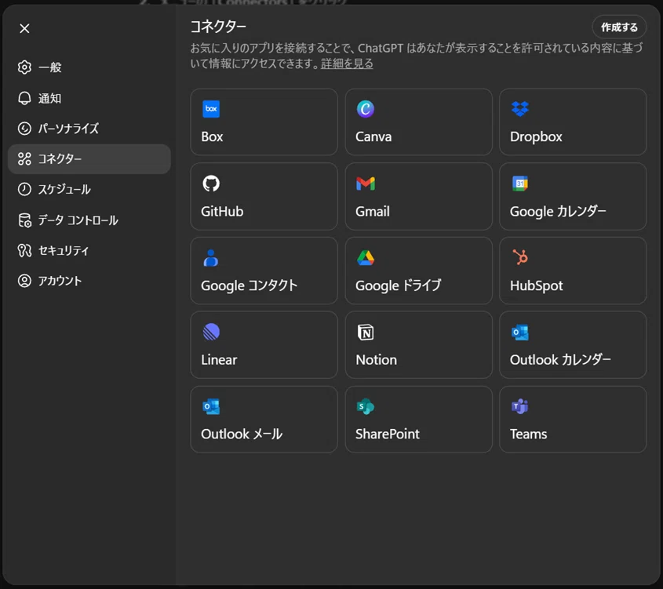Click the コネクター sidebar icon
The width and height of the screenshot is (663, 589).
tap(24, 159)
